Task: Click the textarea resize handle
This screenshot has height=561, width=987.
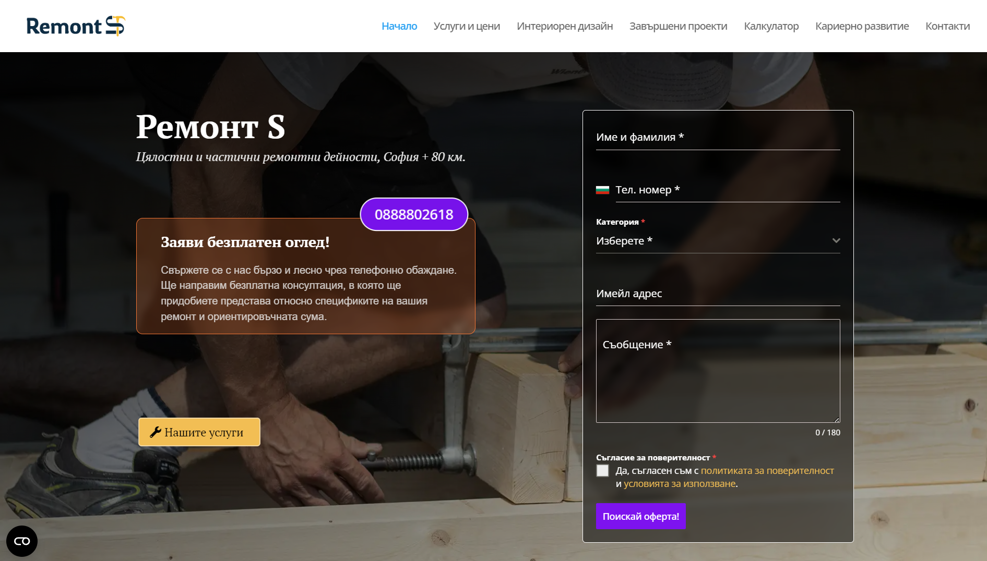Action: click(837, 419)
